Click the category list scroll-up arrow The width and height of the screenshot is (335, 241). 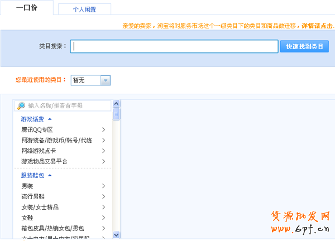116,104
